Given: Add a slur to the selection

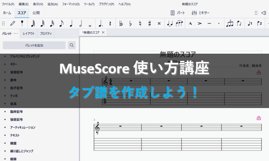Looking at the screenshot, I should click(179, 24).
